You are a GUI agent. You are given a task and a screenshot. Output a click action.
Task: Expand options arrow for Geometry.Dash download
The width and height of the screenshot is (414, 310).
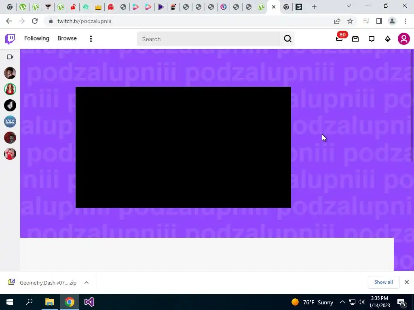87,283
